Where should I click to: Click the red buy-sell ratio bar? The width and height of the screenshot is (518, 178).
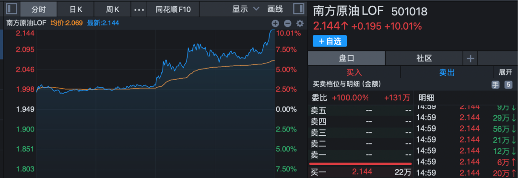click(360, 164)
